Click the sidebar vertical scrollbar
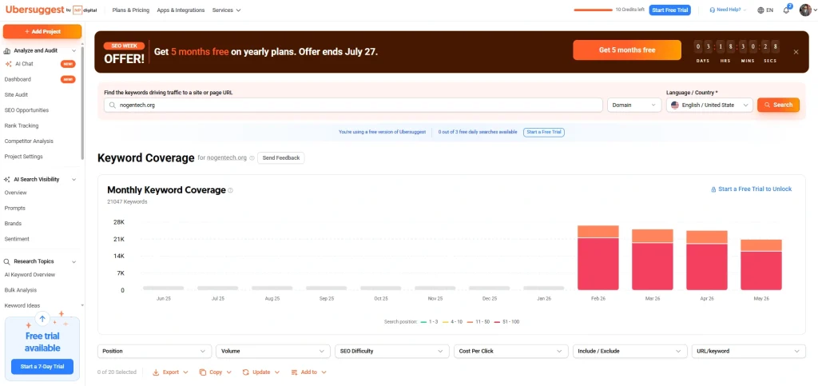818x386 pixels. point(82,103)
